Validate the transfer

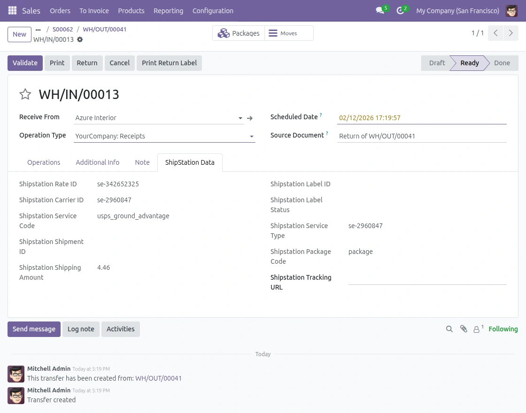tap(25, 63)
